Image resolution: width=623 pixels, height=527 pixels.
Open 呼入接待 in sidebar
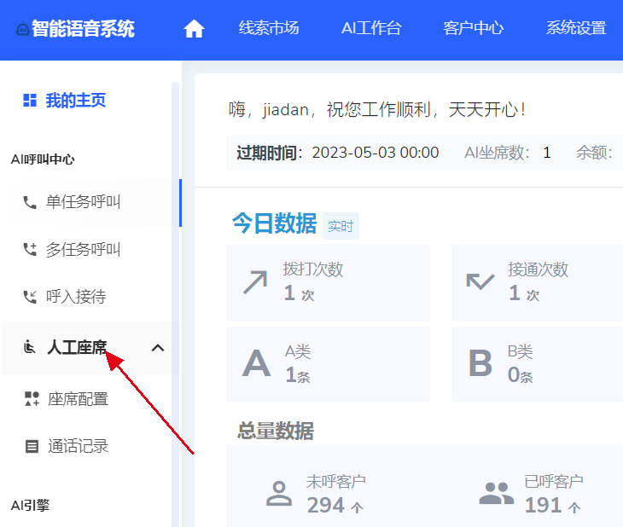76,297
